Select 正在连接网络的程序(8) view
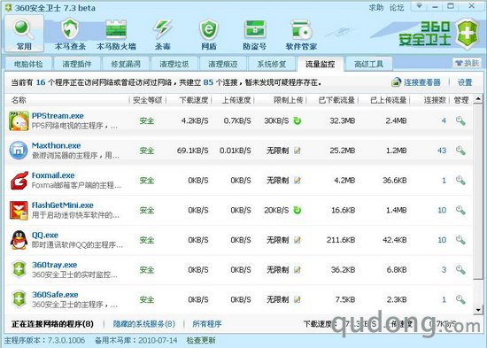The width and height of the screenshot is (487, 348). tap(52, 324)
